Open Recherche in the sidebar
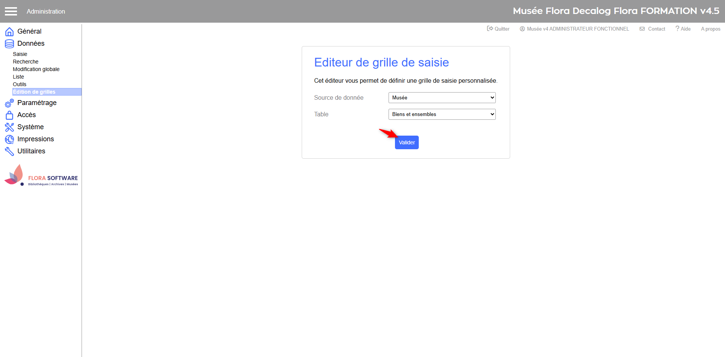725x357 pixels. point(26,62)
